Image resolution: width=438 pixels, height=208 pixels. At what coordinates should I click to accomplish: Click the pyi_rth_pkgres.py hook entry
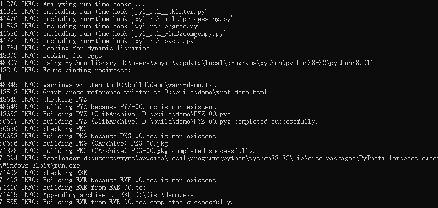pyautogui.click(x=167, y=26)
